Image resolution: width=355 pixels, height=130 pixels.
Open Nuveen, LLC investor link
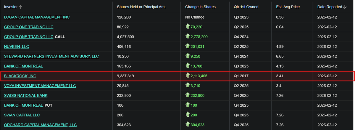tap(17, 46)
